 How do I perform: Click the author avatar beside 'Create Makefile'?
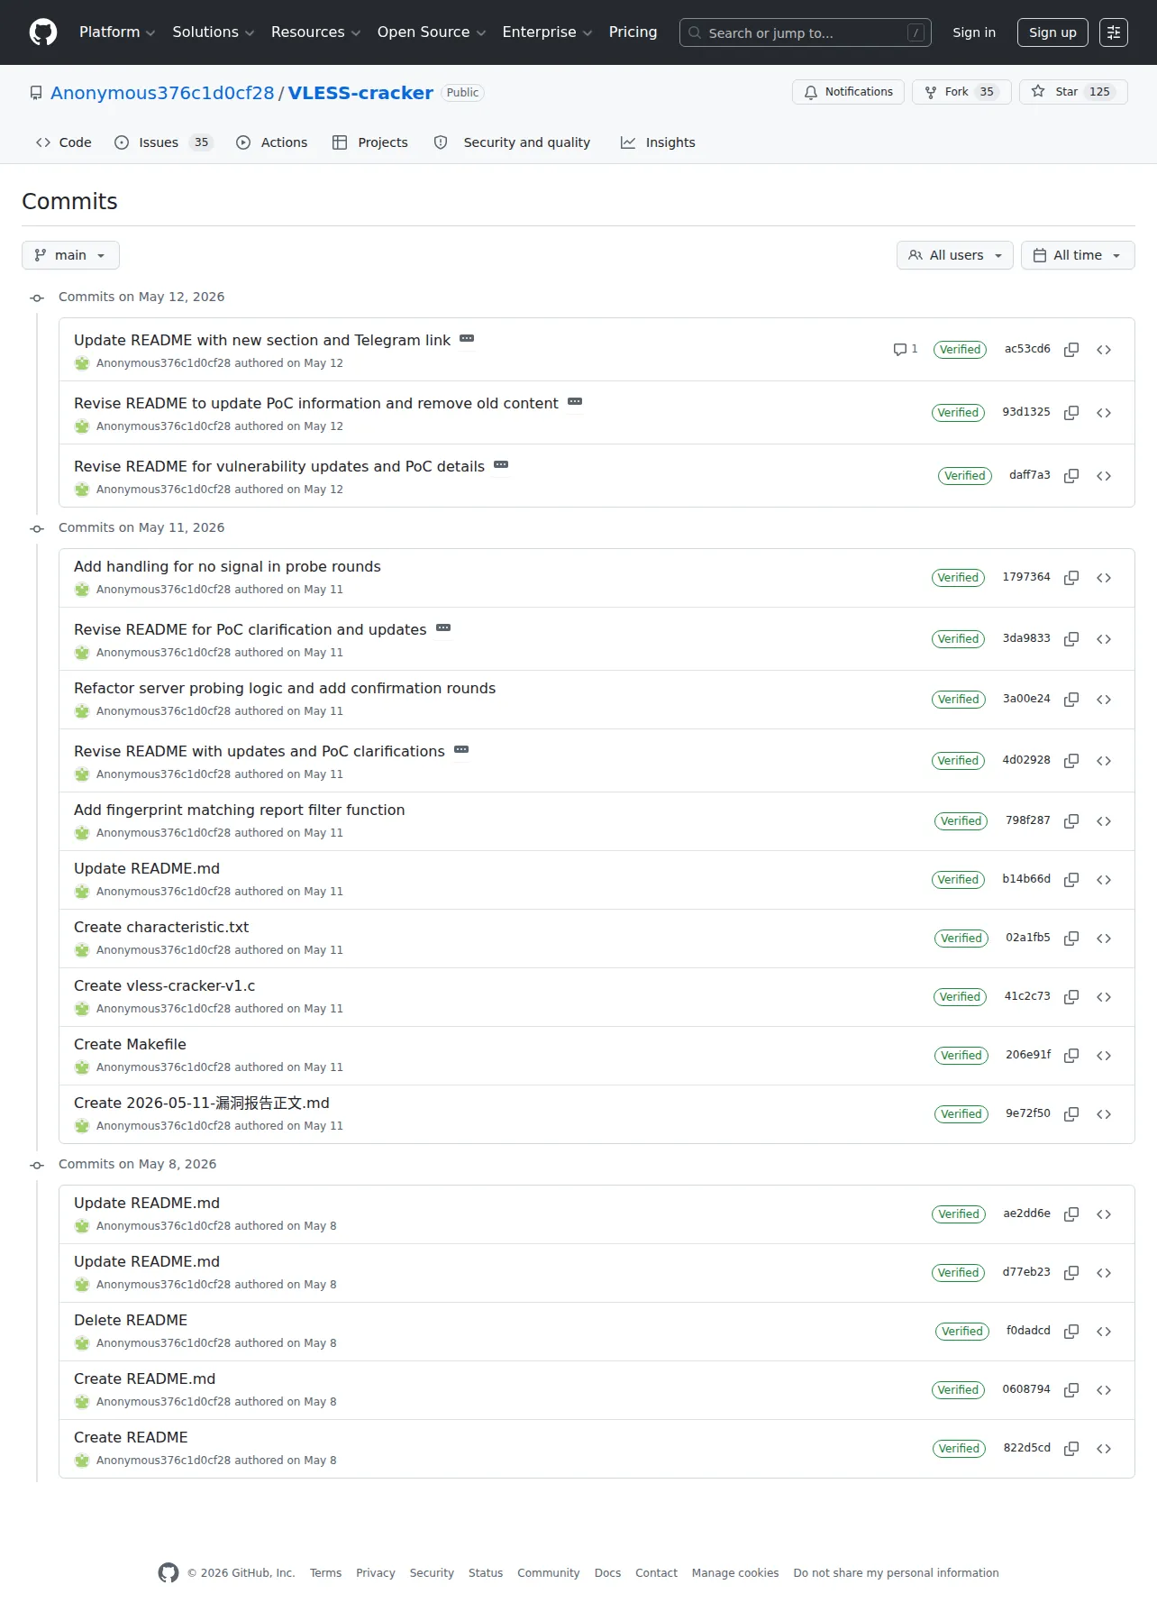tap(82, 1067)
